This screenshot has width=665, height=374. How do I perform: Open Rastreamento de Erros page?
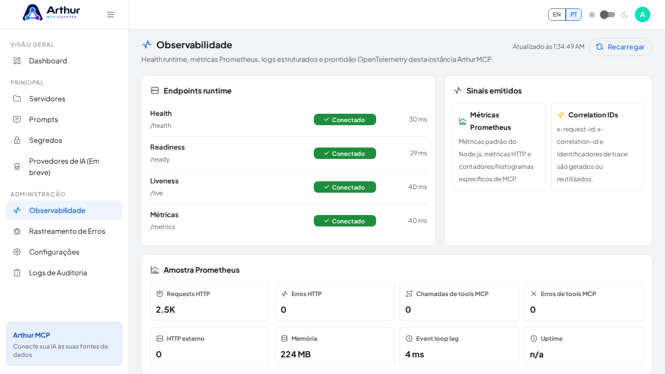point(64,231)
